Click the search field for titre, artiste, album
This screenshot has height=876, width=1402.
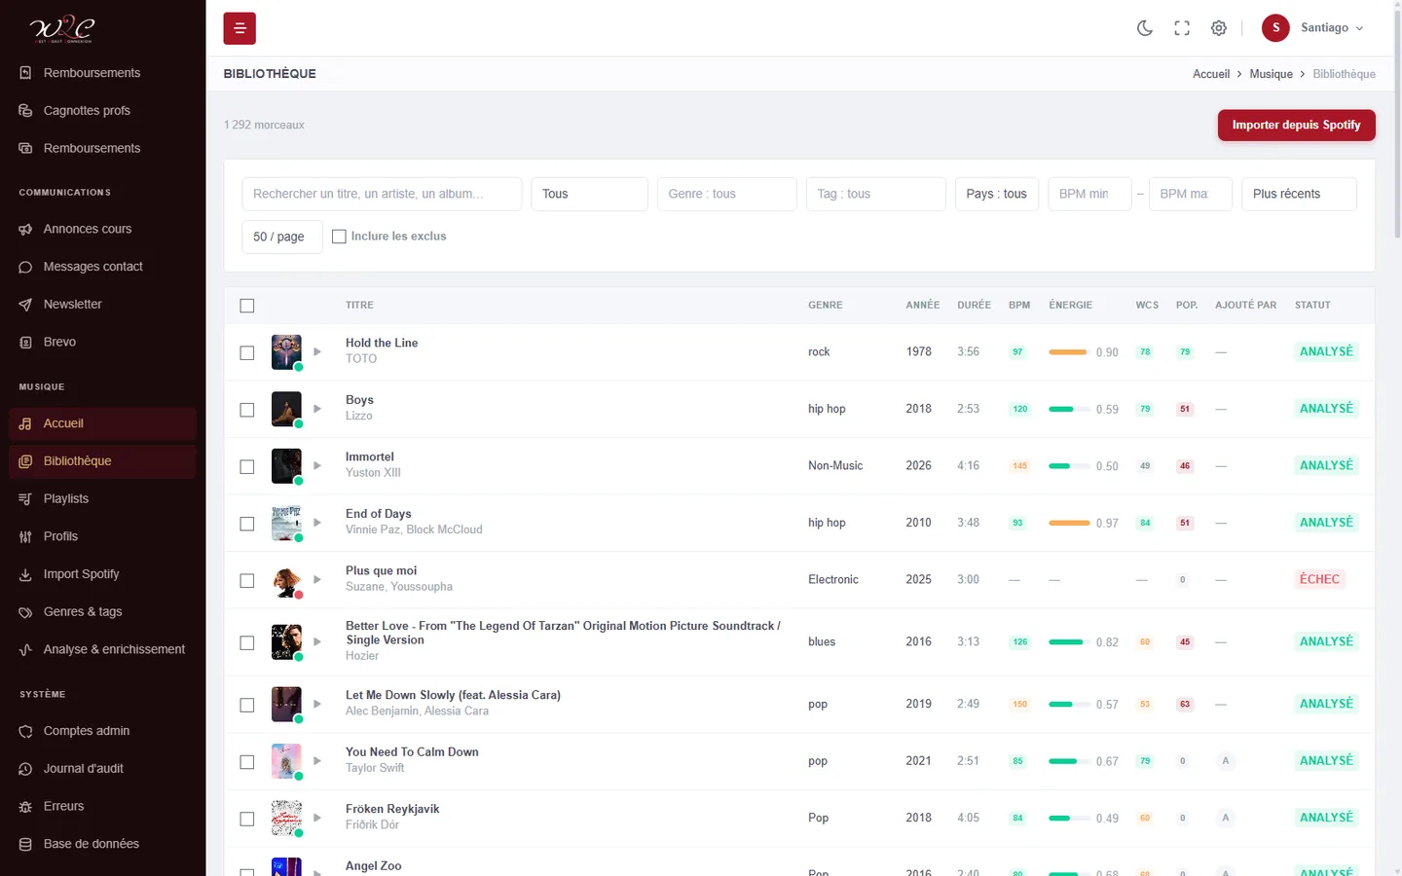tap(382, 194)
